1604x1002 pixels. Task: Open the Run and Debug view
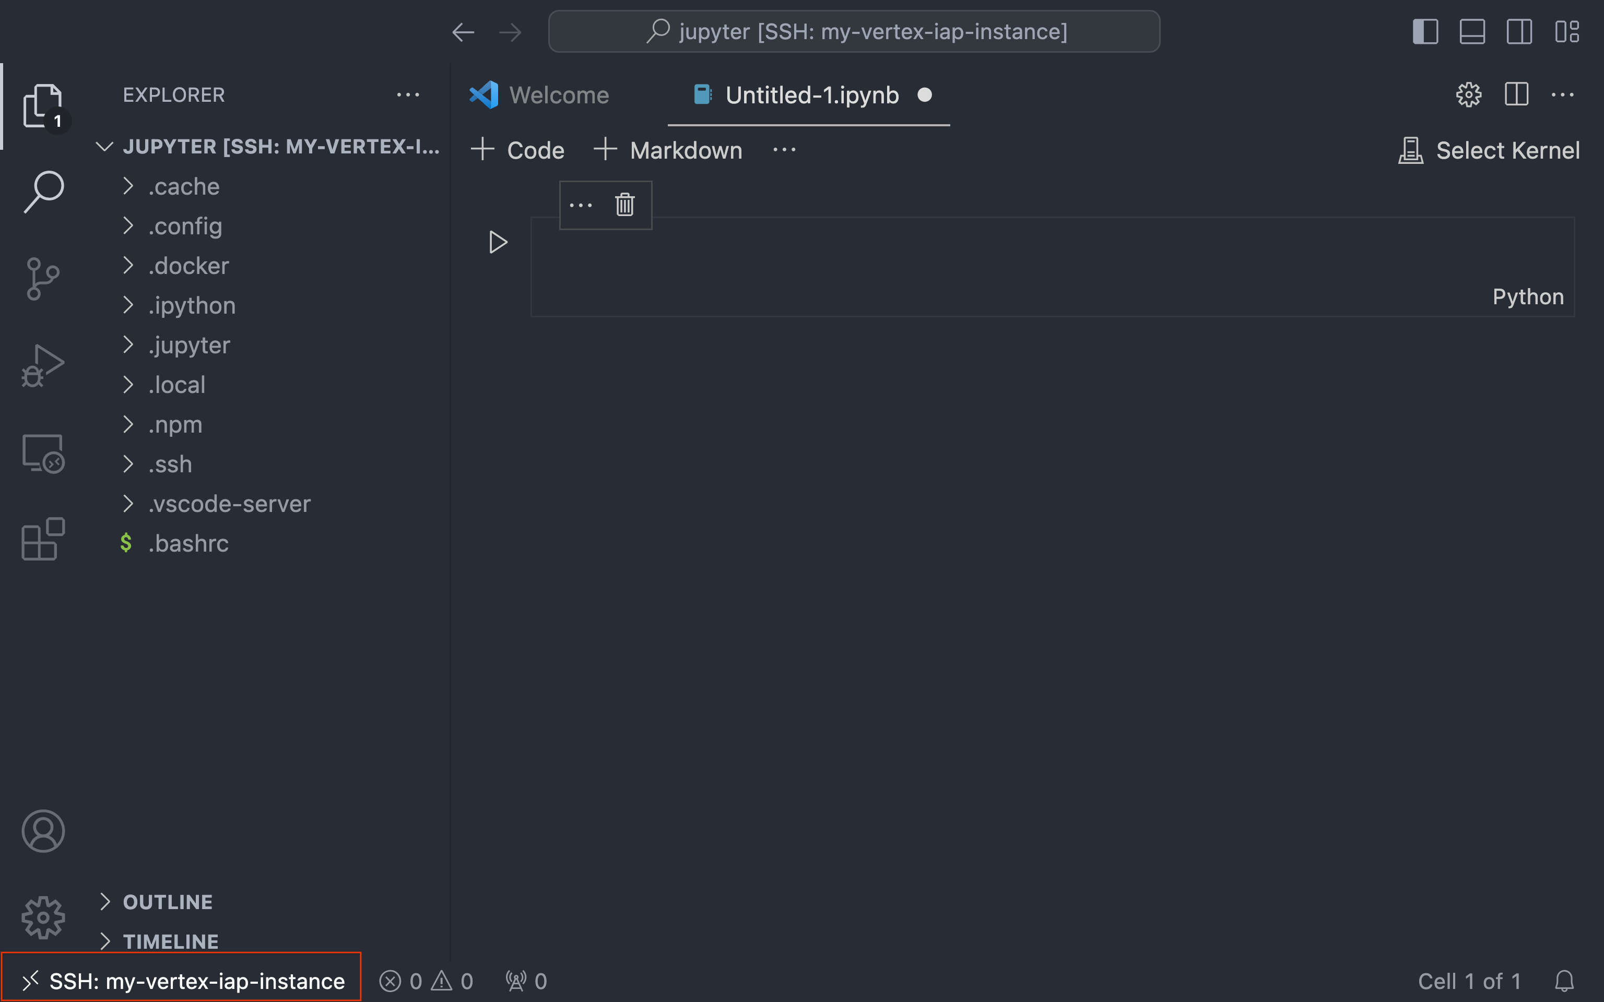tap(43, 365)
